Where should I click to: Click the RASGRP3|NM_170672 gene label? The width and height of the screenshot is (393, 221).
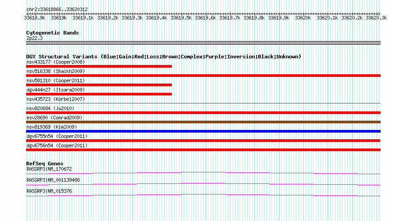[49, 169]
